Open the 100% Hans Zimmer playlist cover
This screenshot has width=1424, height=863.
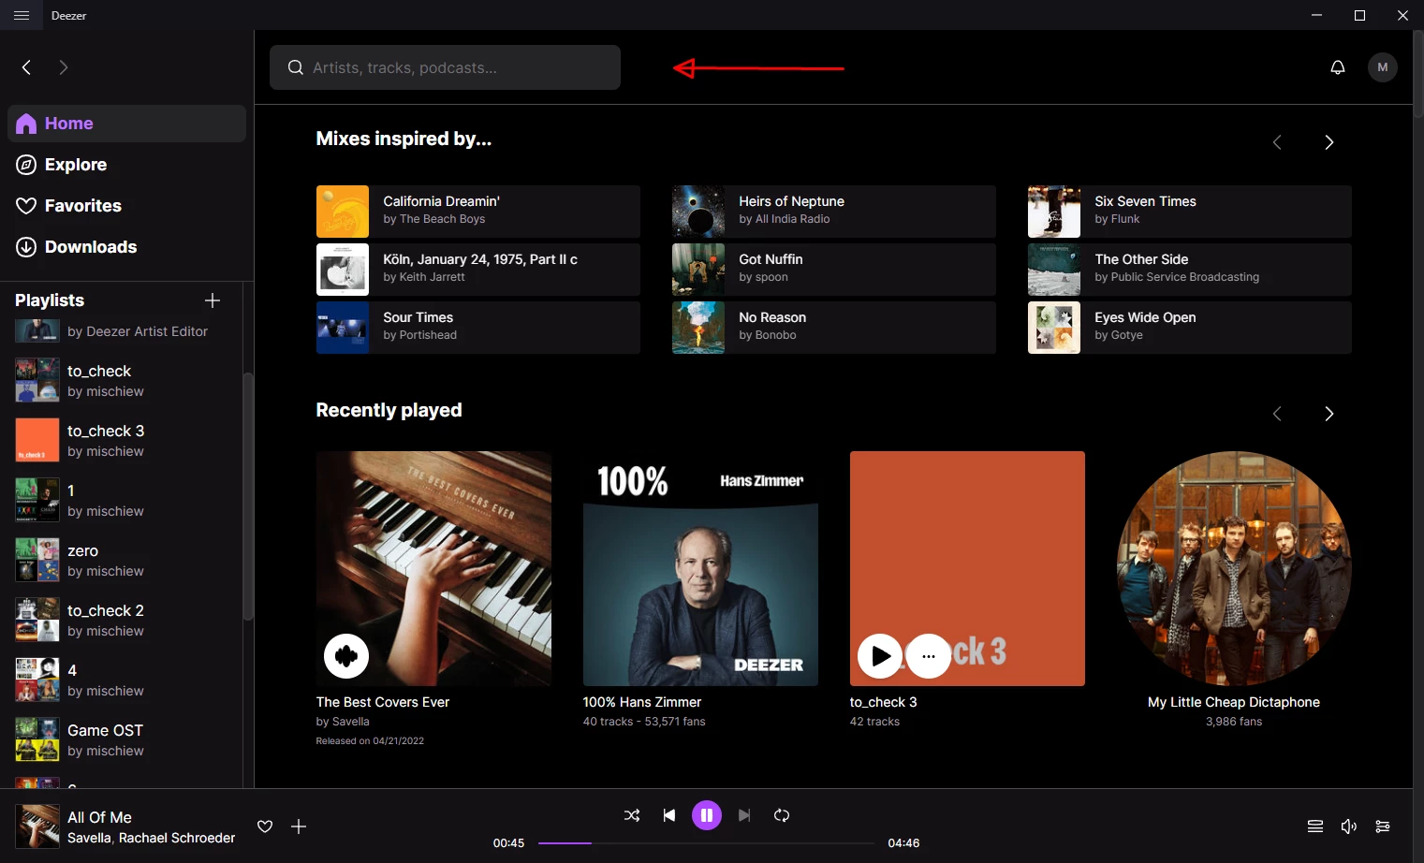(700, 568)
